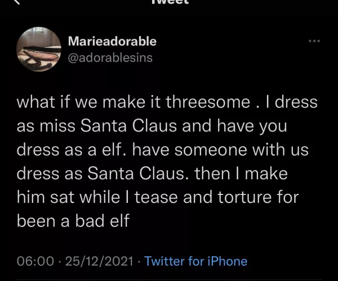Click the 25/12/2021 date
338x281 pixels.
point(100,261)
